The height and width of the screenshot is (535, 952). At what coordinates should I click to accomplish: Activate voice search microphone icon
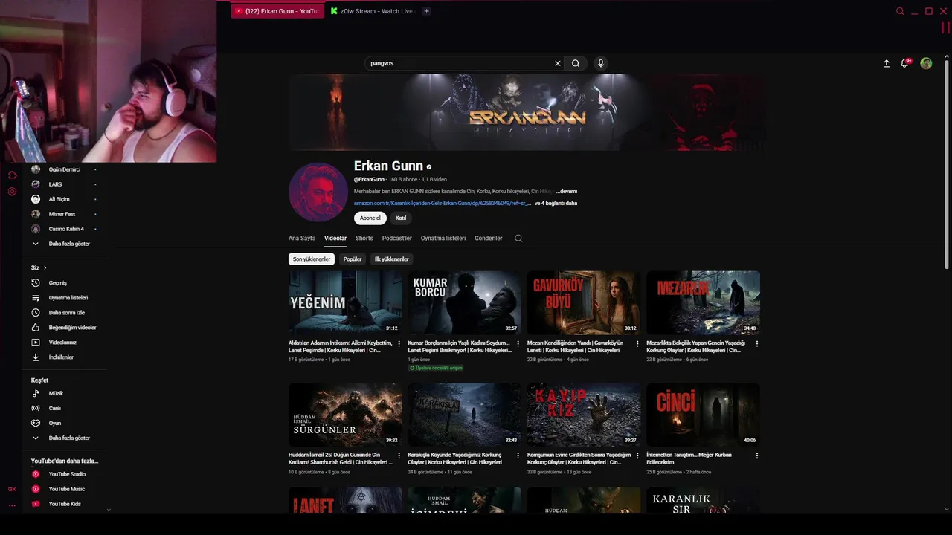pyautogui.click(x=601, y=63)
